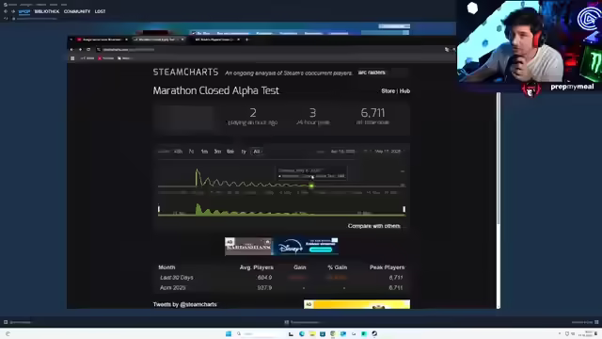Set chart range to 7d
602x339 pixels.
191,152
